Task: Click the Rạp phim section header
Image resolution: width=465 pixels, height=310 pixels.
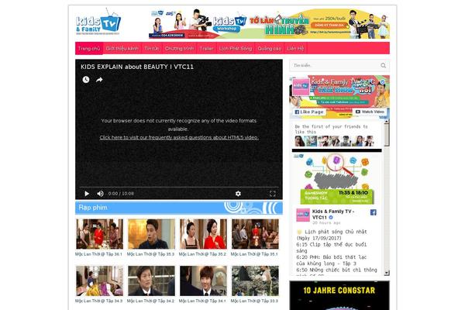Action: (x=179, y=208)
